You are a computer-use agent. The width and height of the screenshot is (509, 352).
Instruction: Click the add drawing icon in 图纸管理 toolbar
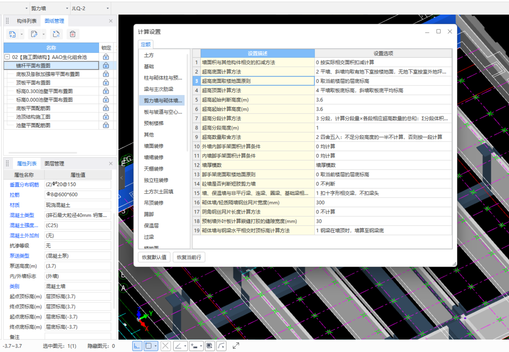coord(12,34)
